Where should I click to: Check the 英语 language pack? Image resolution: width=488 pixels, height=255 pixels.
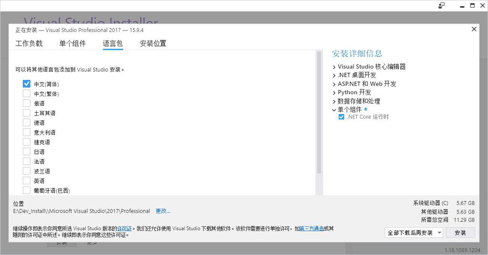27,180
